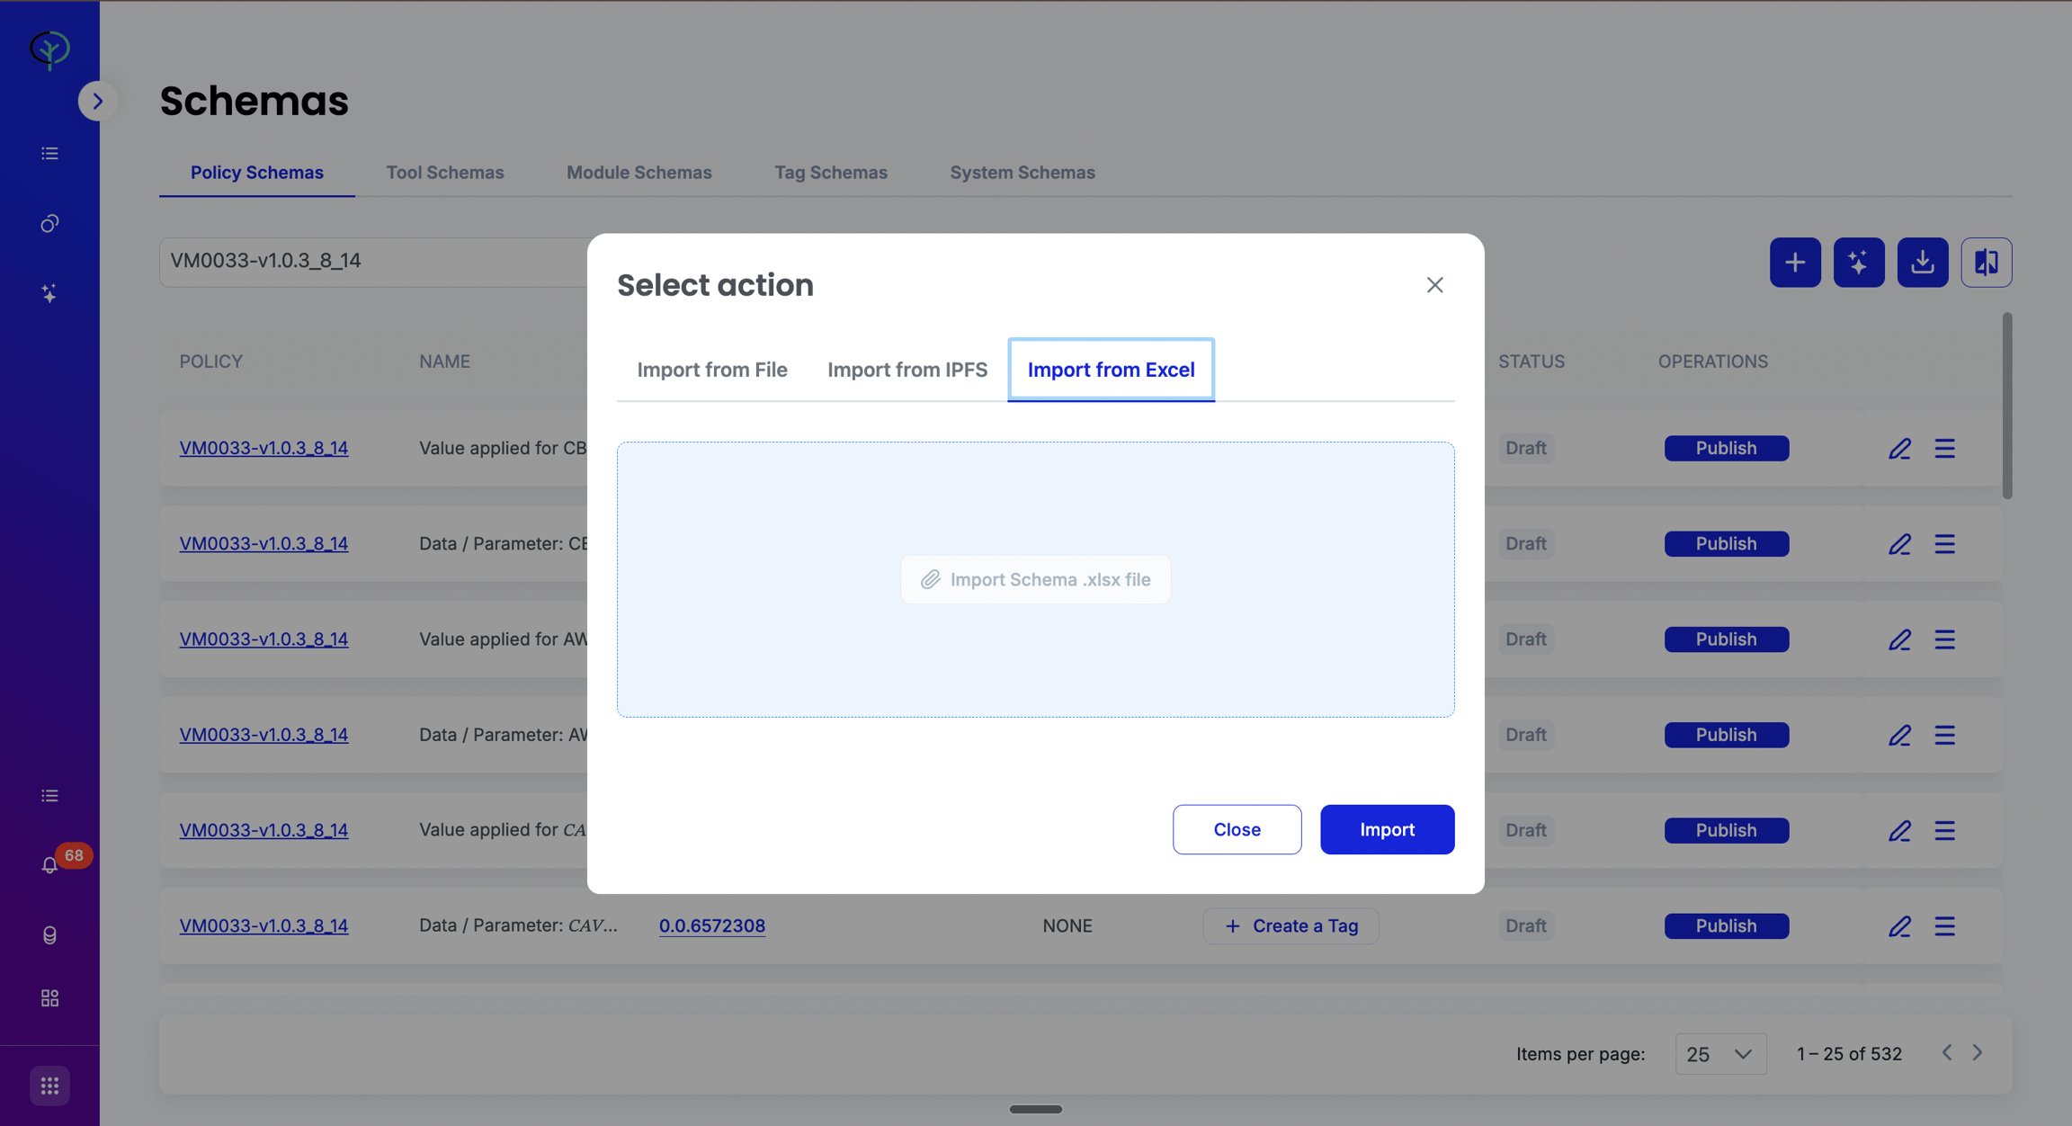This screenshot has width=2072, height=1126.
Task: Click the Close button in dialog
Action: click(1237, 829)
